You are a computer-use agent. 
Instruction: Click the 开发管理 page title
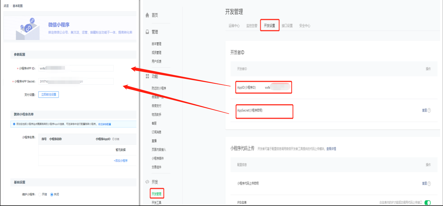click(234, 12)
